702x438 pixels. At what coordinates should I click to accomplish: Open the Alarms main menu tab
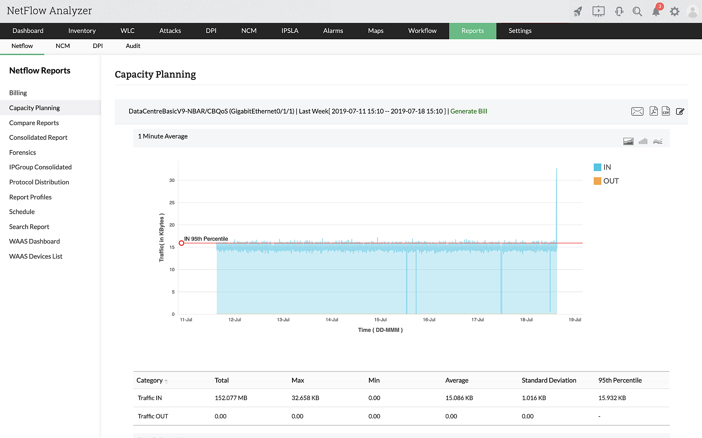tap(333, 31)
